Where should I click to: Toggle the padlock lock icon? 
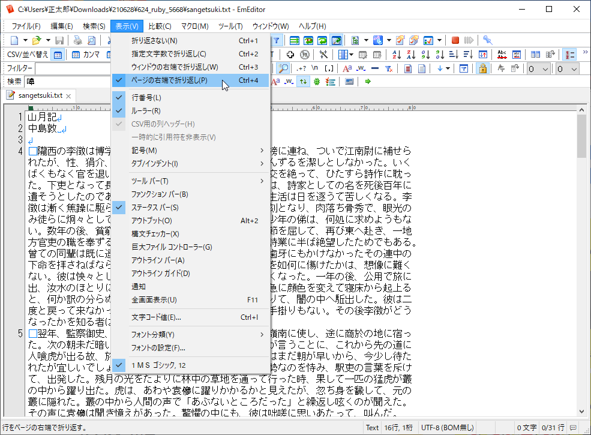pos(483,68)
